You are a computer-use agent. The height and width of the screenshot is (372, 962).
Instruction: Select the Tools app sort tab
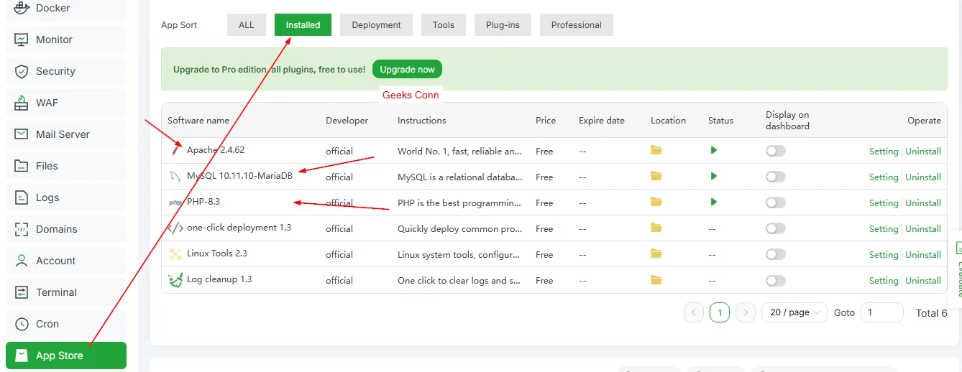[444, 24]
